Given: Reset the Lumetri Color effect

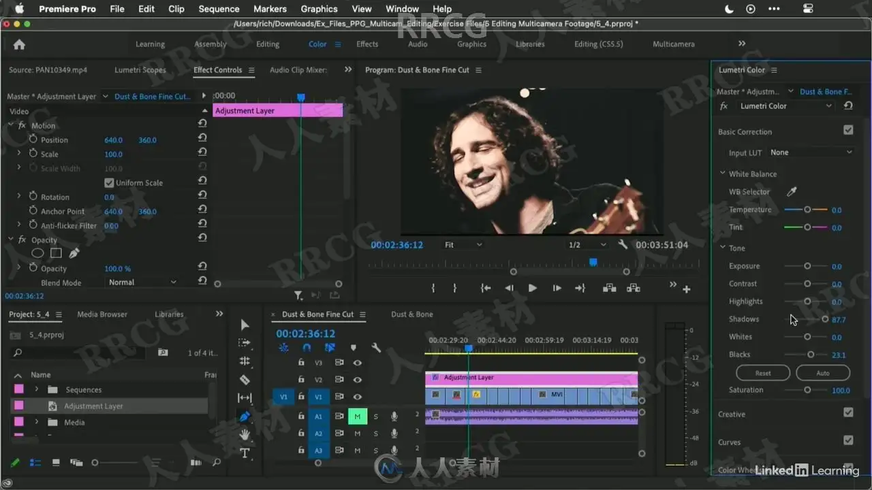Looking at the screenshot, I should coord(848,106).
